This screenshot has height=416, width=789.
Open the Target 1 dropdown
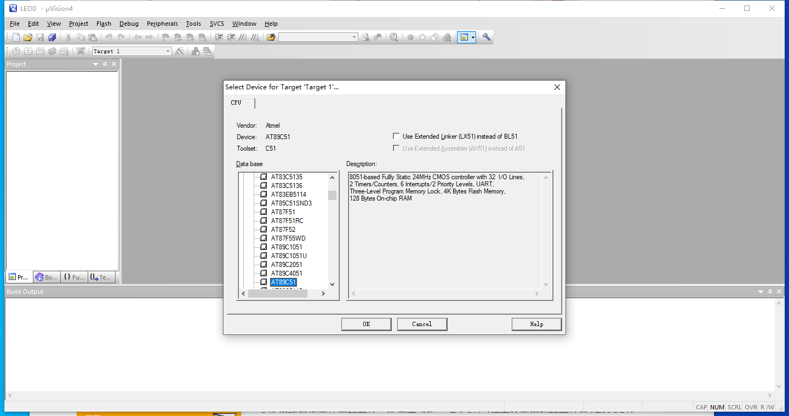(168, 51)
